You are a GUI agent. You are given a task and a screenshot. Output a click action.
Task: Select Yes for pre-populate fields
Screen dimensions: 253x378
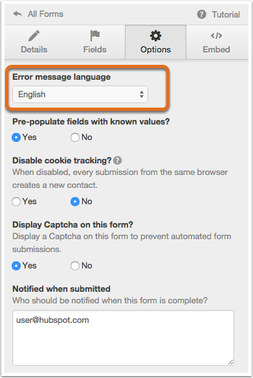16,137
